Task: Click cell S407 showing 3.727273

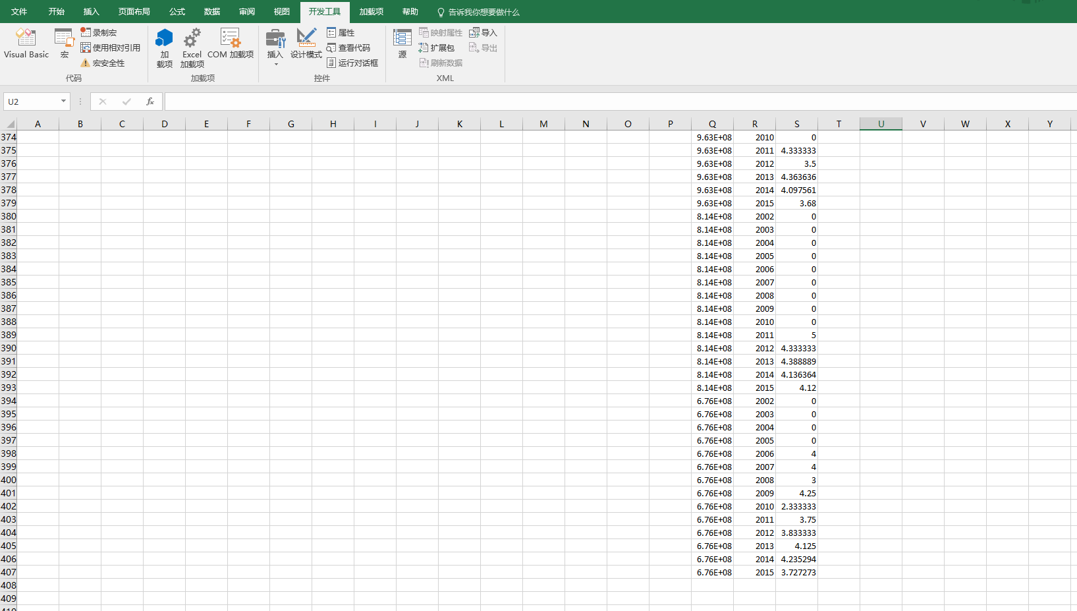Action: coord(796,572)
